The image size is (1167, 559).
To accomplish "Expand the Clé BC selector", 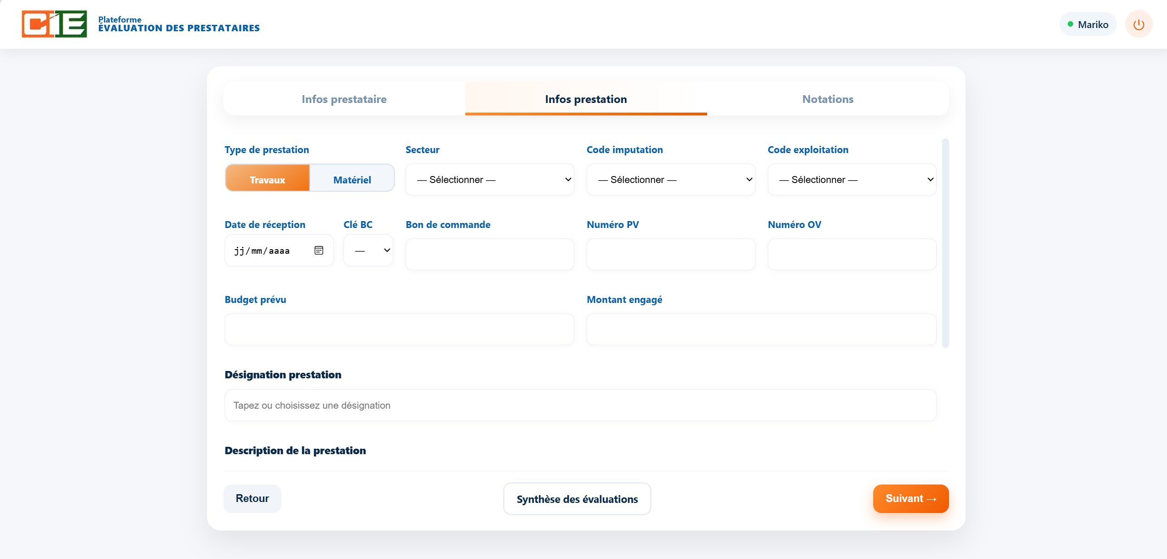I will 368,250.
